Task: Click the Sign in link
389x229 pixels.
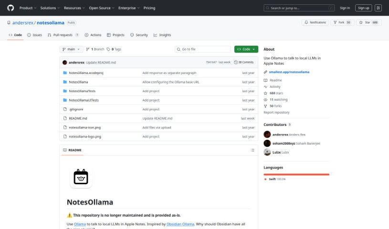Action: point(345,8)
